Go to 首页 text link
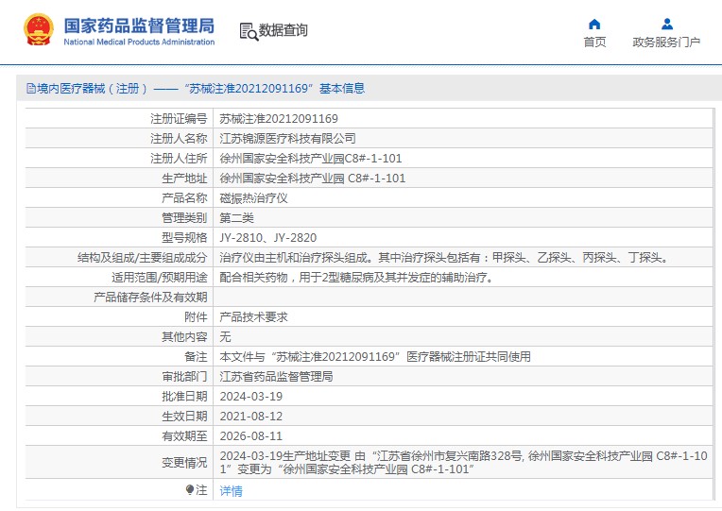 point(594,42)
